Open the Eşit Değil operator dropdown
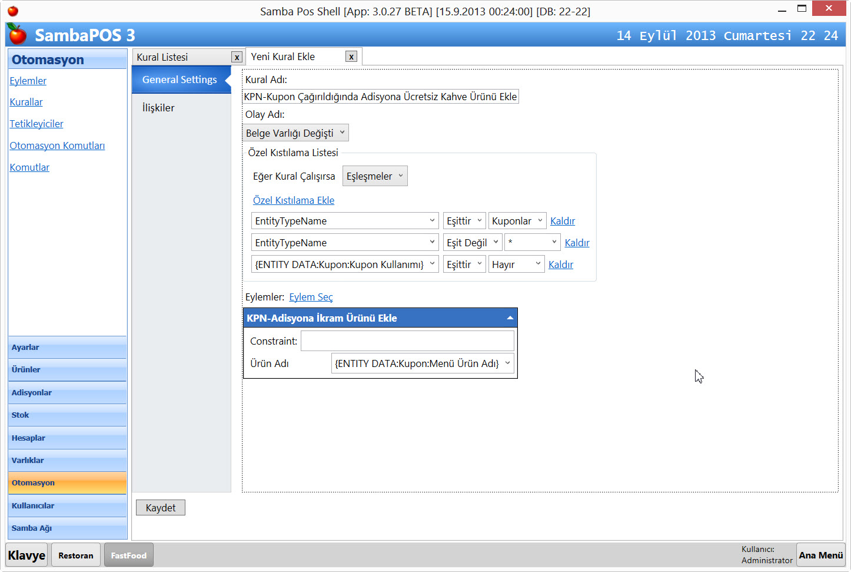The height and width of the screenshot is (572, 851). click(x=472, y=243)
